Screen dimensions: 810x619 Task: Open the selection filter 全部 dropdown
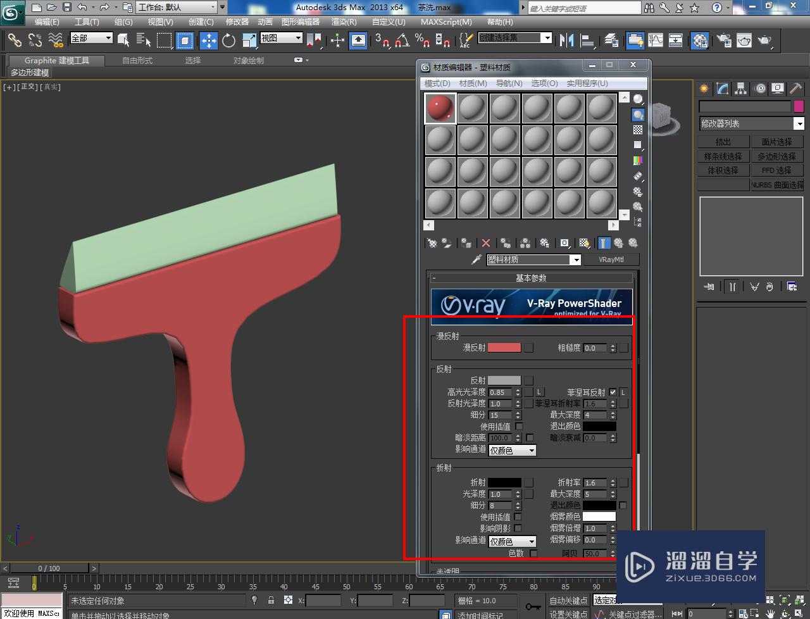91,38
